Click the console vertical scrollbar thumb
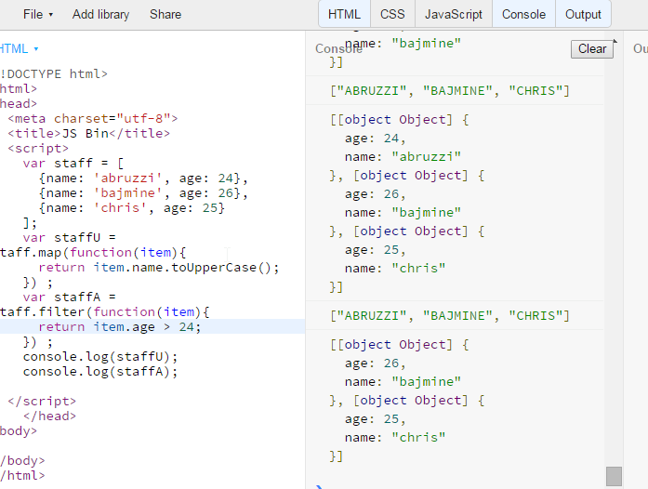 point(614,476)
